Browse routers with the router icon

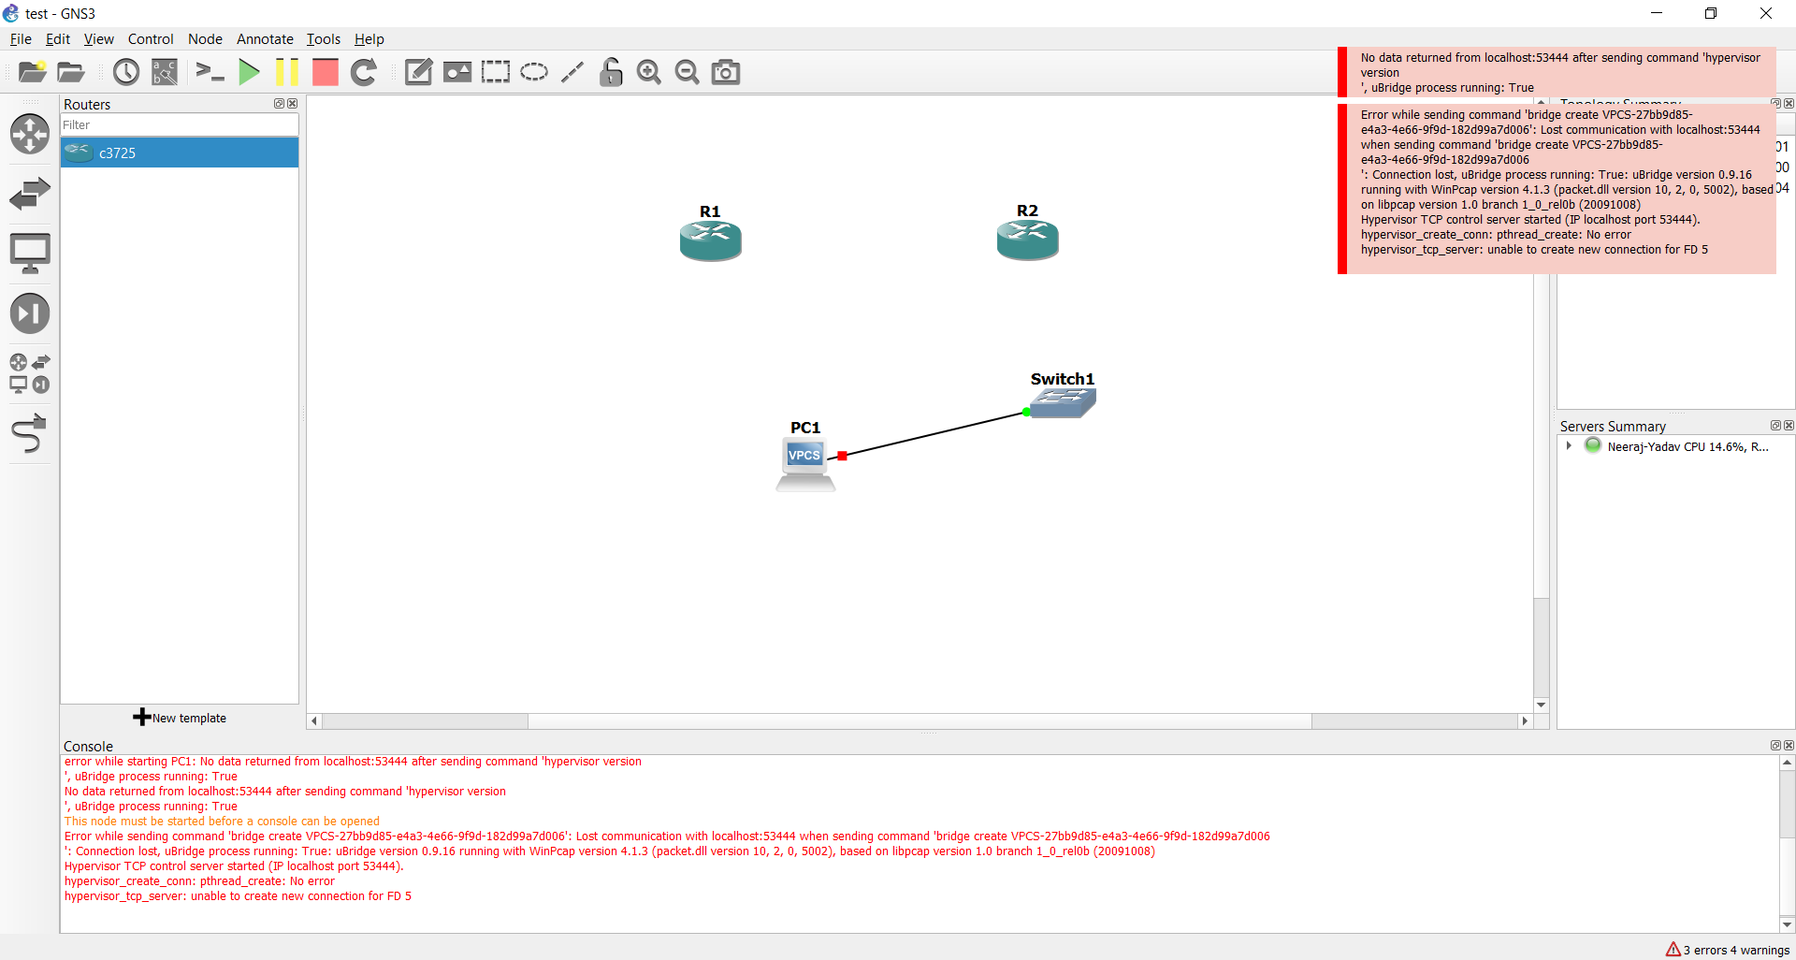30,134
